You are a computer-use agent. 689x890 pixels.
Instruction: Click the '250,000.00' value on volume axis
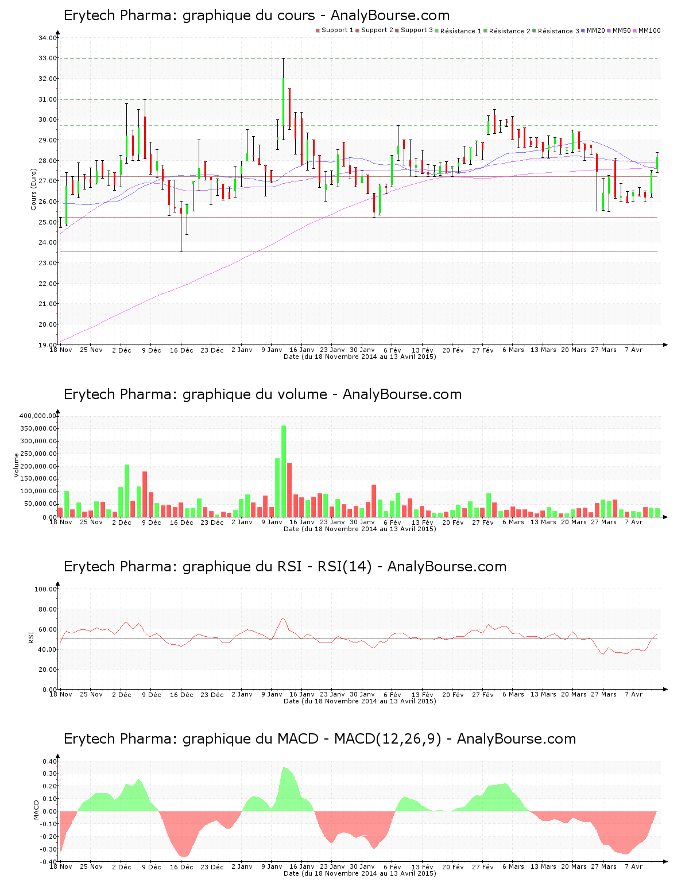(x=38, y=454)
